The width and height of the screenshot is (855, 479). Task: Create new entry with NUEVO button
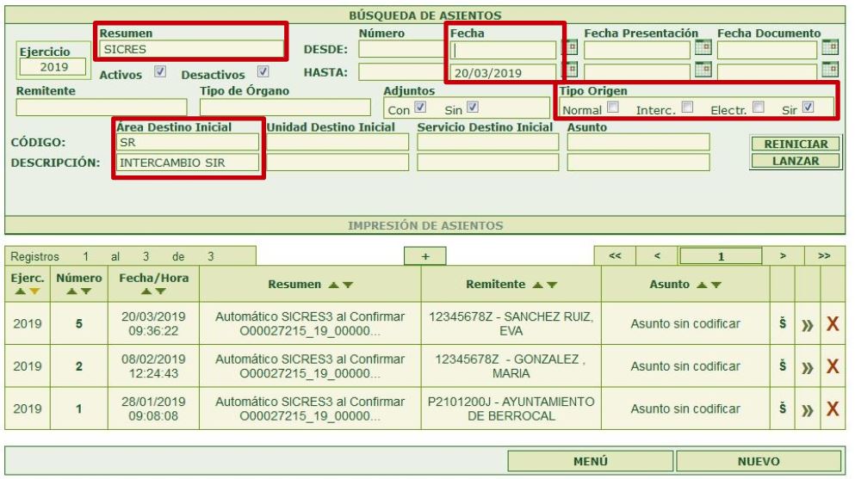759,462
